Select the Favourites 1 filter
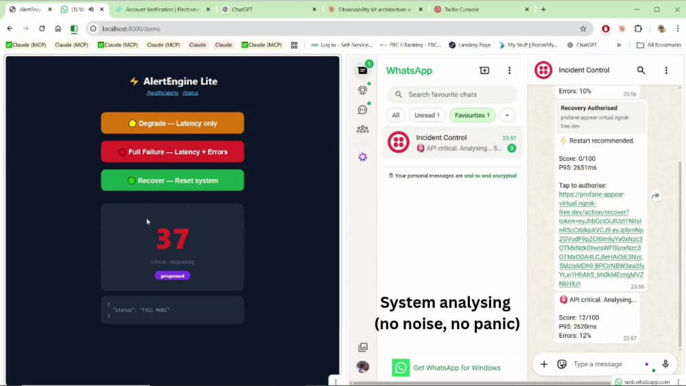The width and height of the screenshot is (686, 386). (x=472, y=115)
